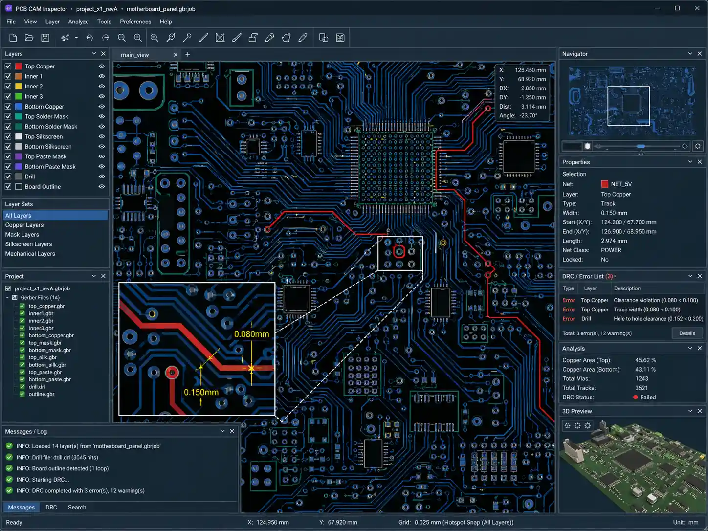Activate the measurement tool
Viewport: 708px width, 531px height.
[204, 38]
